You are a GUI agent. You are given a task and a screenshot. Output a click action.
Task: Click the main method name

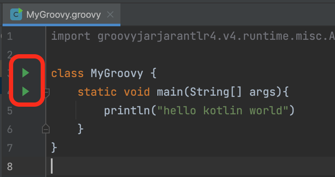(170, 92)
